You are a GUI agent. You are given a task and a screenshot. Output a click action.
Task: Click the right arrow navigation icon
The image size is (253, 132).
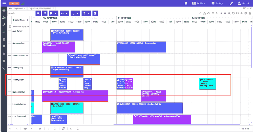coord(221,13)
